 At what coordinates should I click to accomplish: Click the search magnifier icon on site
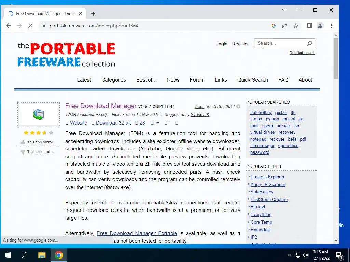click(309, 43)
